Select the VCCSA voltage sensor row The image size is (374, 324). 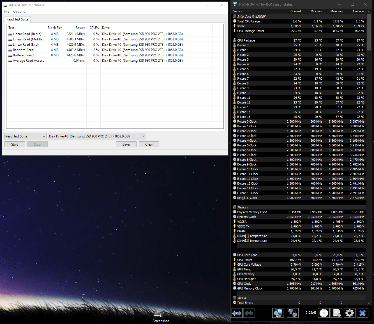coord(299,222)
